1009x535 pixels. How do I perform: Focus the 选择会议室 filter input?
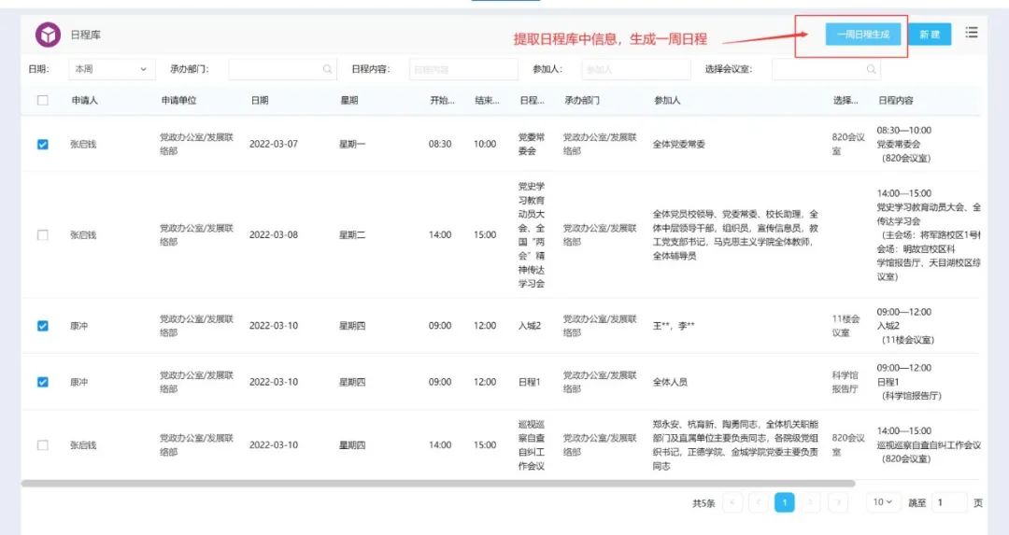(826, 69)
